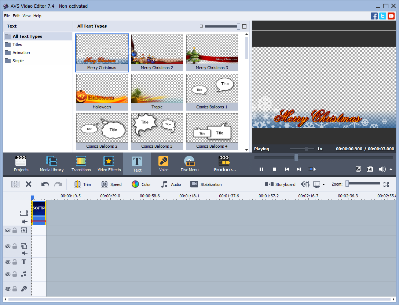The image size is (399, 305).
Task: Select the Animation folder
Action: 38,53
